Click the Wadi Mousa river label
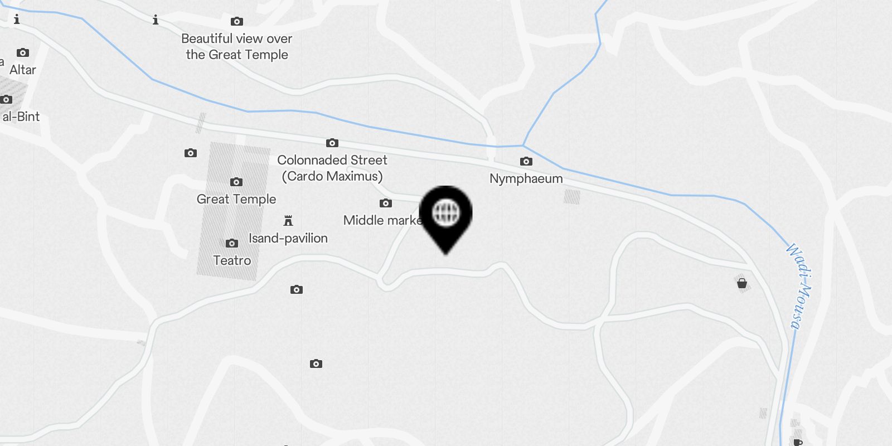 799,287
